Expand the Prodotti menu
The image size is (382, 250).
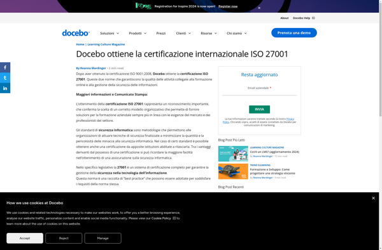138,33
